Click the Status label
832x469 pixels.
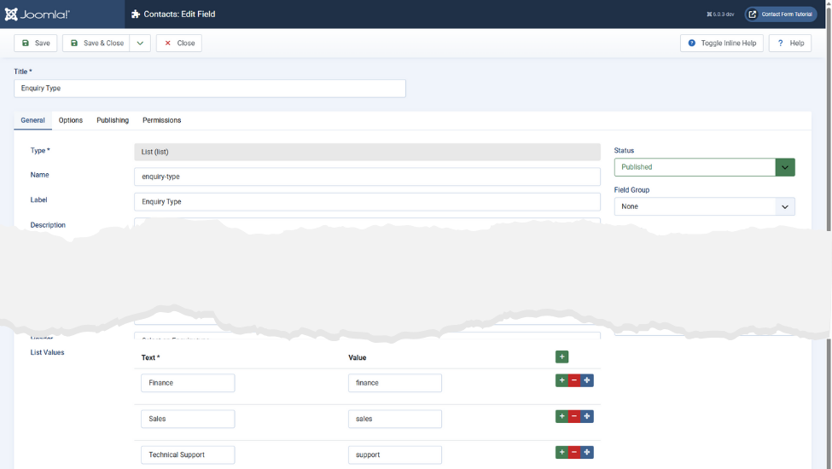(x=624, y=150)
